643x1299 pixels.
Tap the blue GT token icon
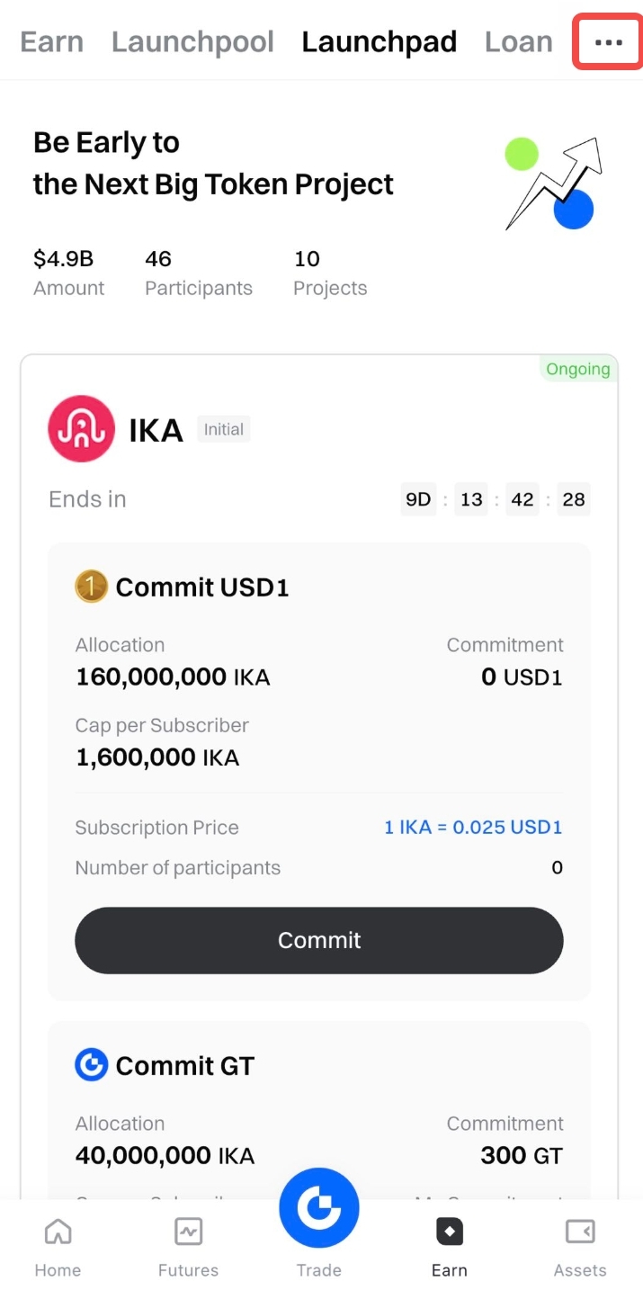91,1066
